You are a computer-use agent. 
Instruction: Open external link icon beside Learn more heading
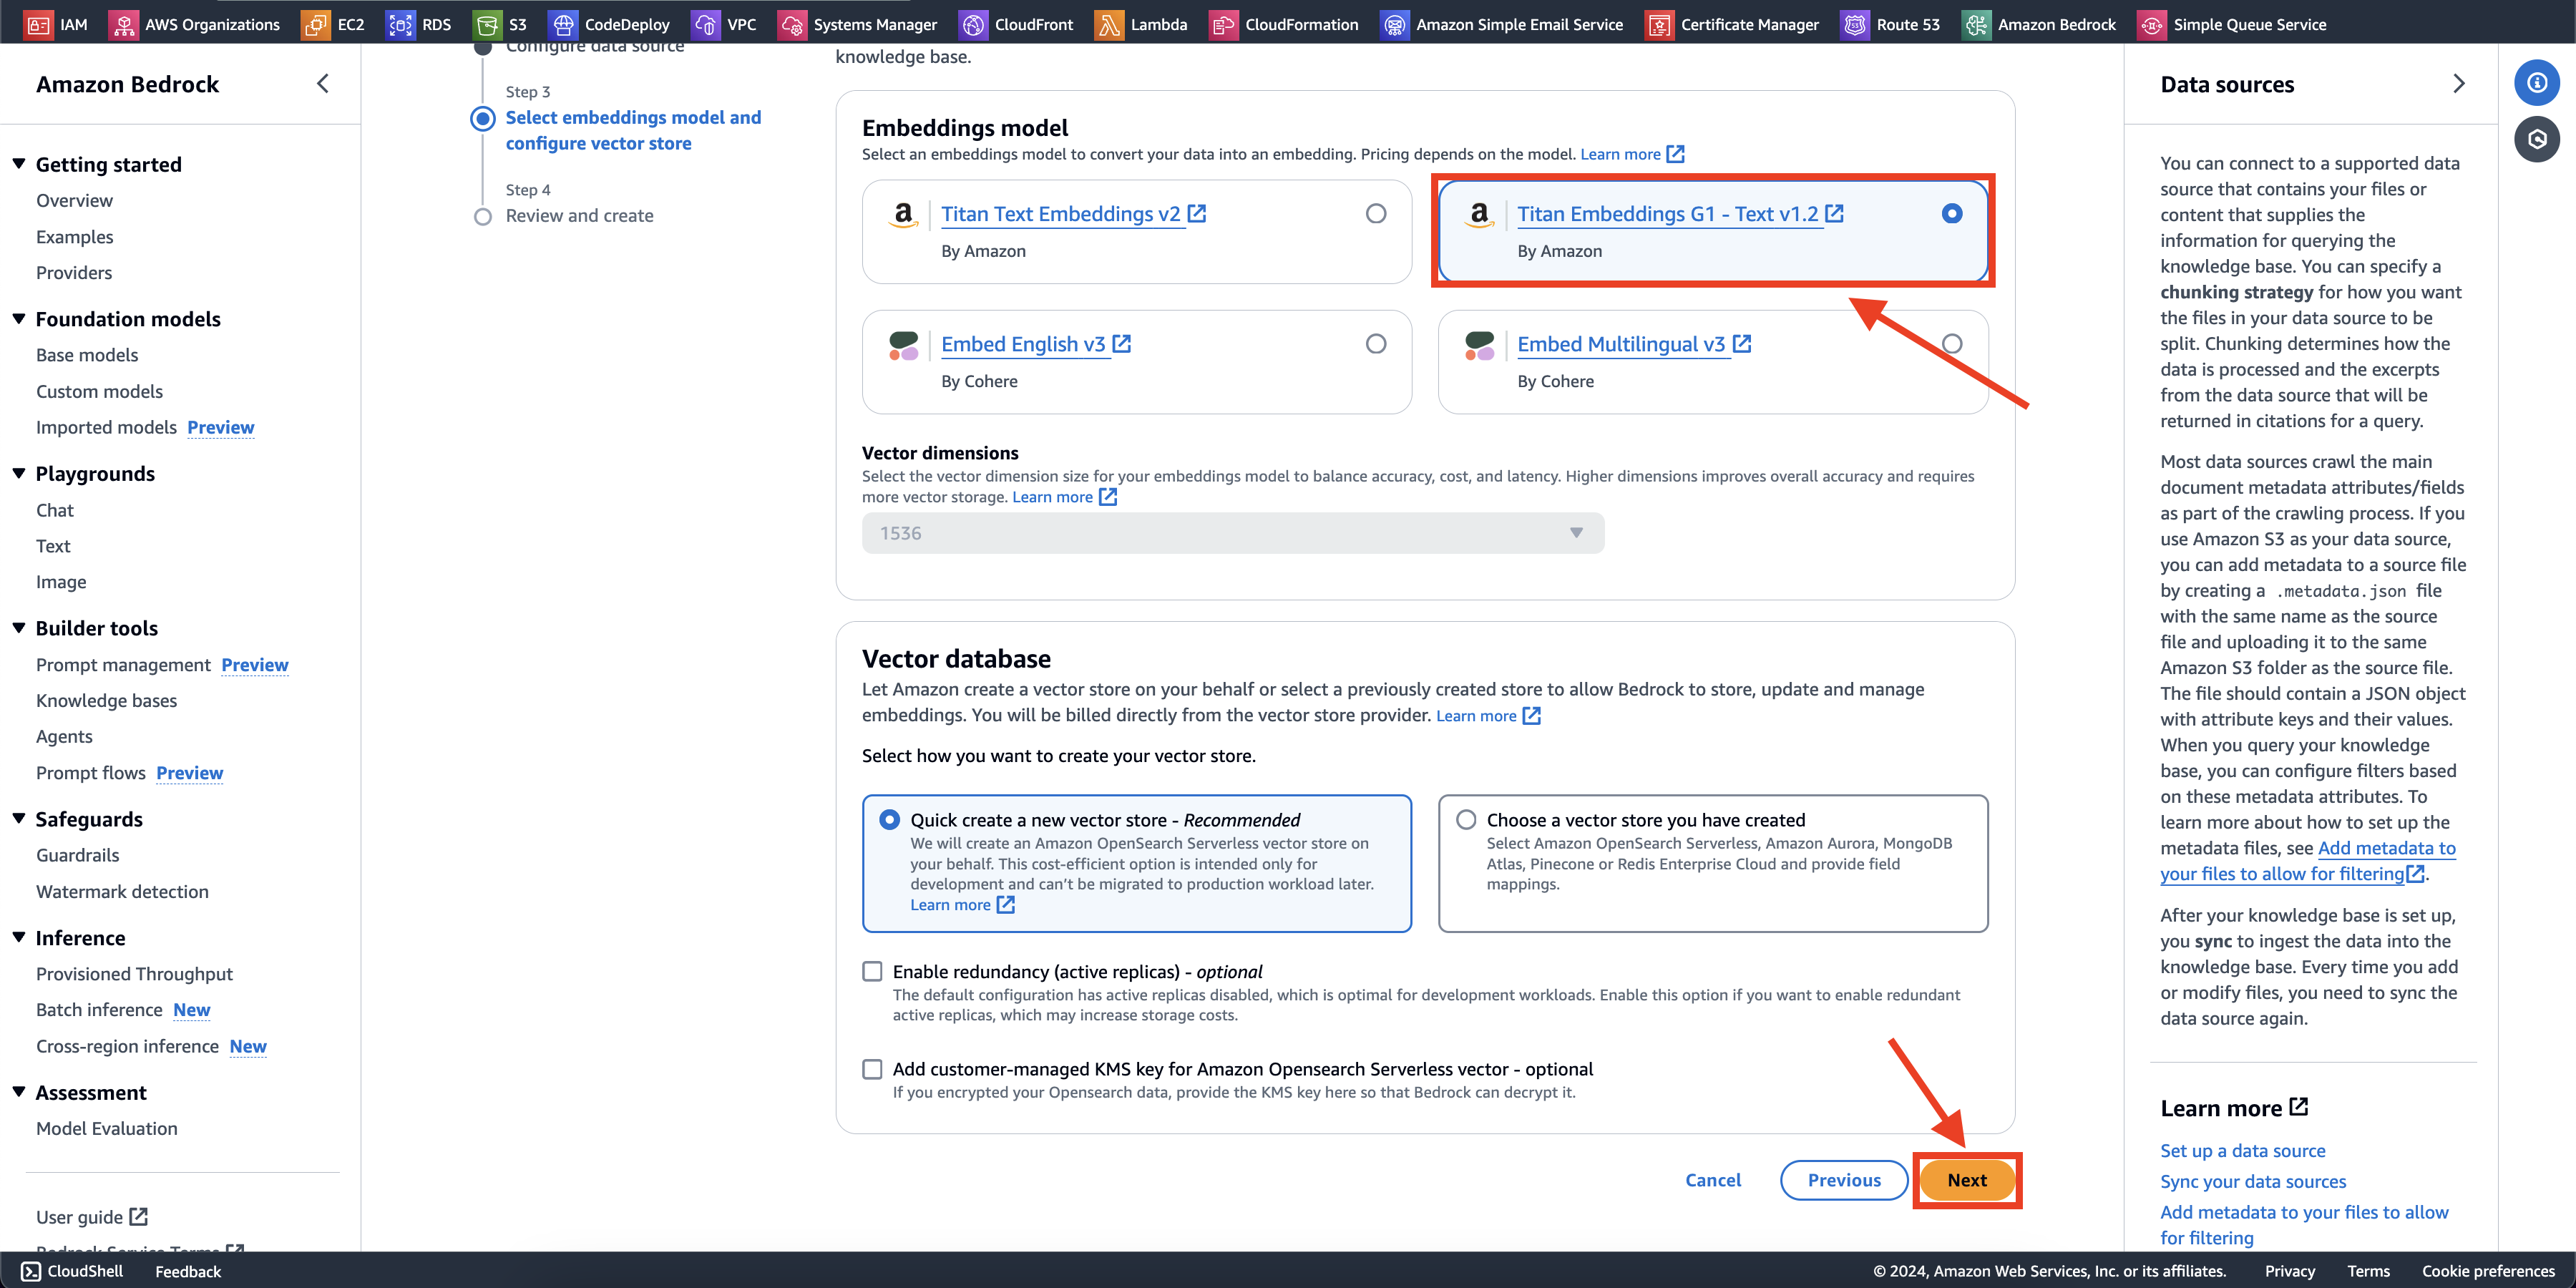tap(2299, 1106)
